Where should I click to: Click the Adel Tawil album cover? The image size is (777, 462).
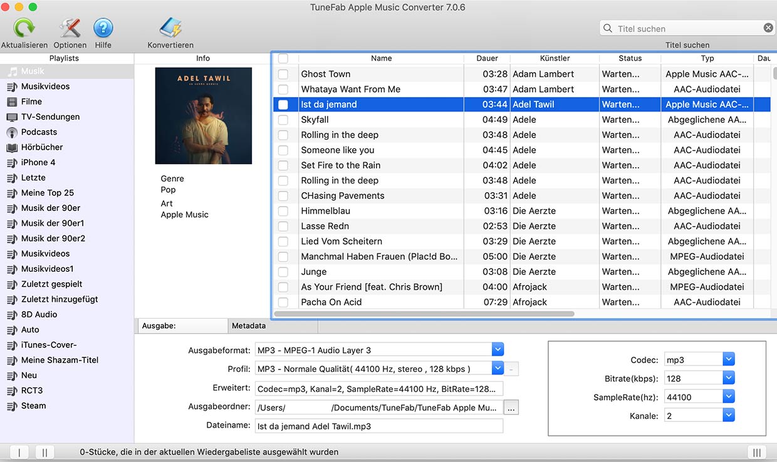[204, 116]
